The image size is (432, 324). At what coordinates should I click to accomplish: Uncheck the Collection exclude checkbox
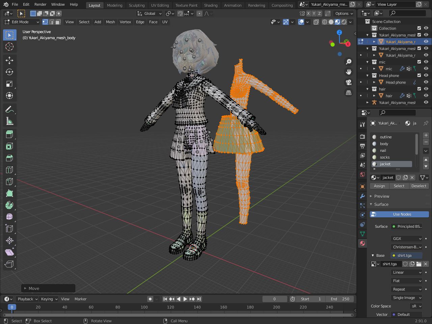(x=419, y=28)
